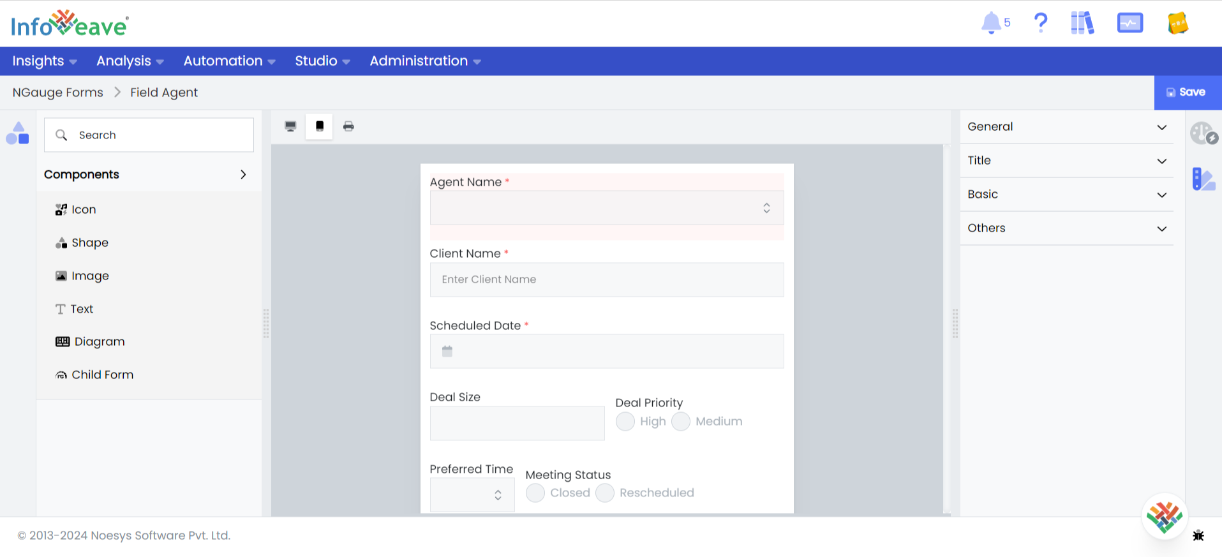Click the monitor dashboard icon in header
Image resolution: width=1222 pixels, height=557 pixels.
click(1129, 23)
